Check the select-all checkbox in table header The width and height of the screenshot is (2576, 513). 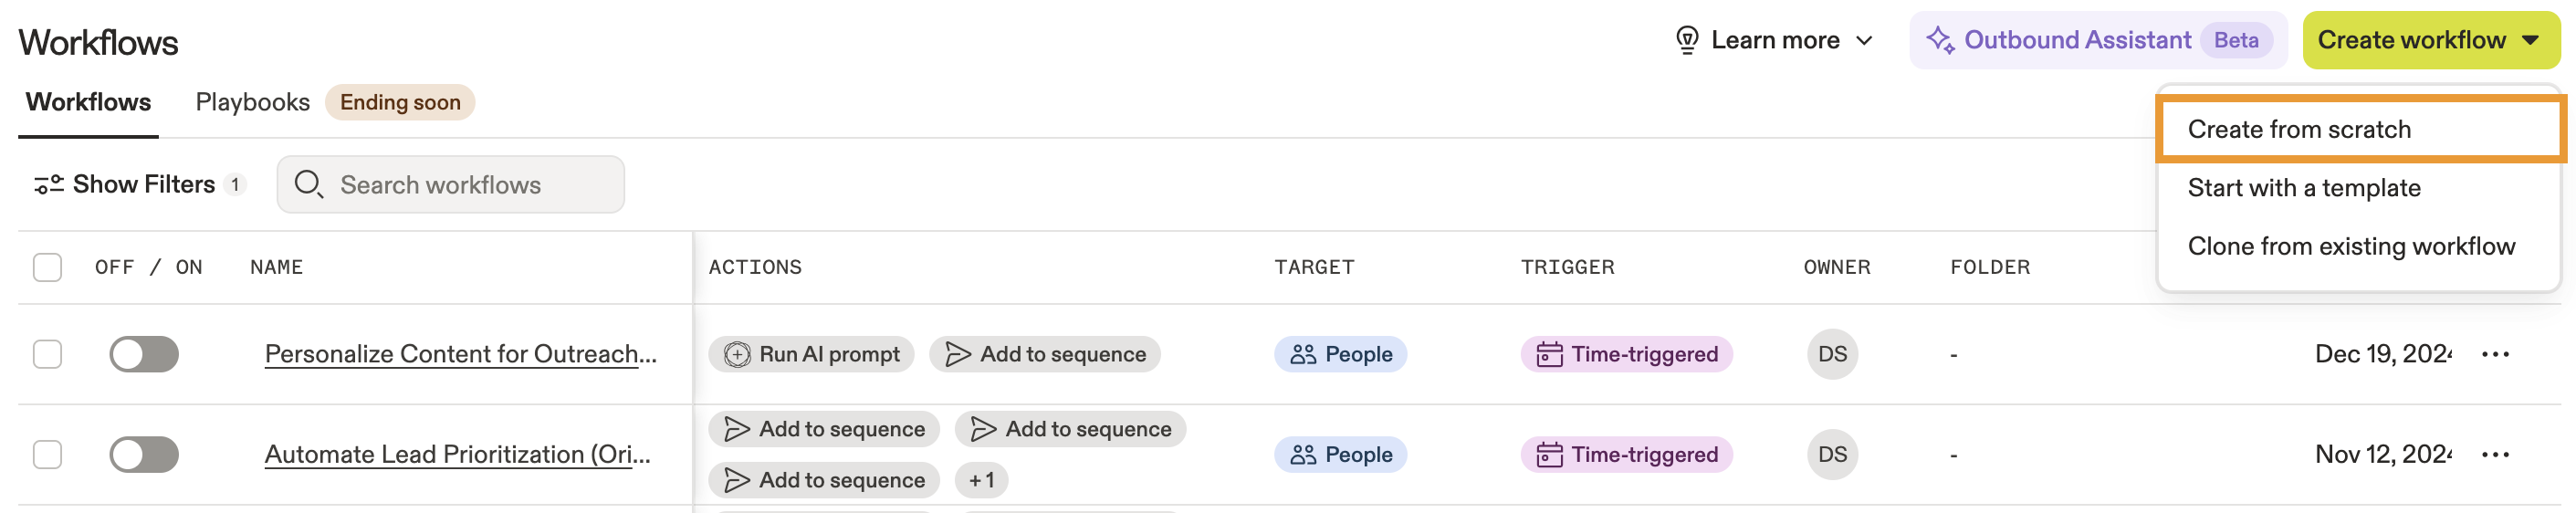coord(47,267)
